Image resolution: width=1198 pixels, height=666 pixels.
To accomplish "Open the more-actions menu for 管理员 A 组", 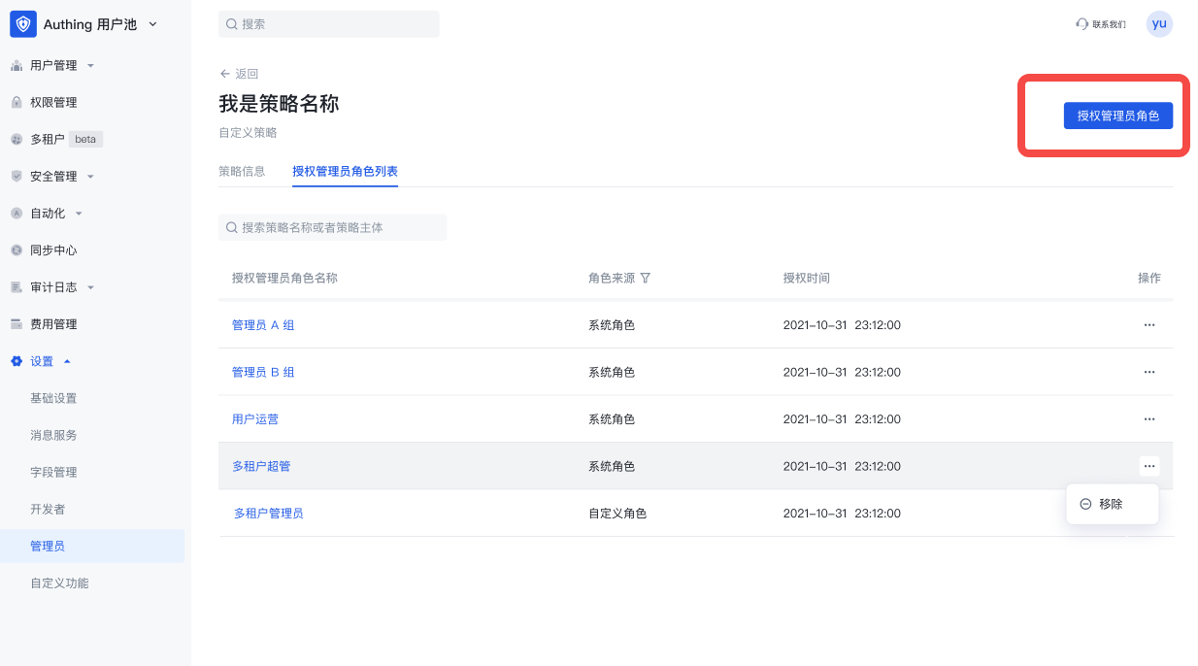I will pos(1149,324).
